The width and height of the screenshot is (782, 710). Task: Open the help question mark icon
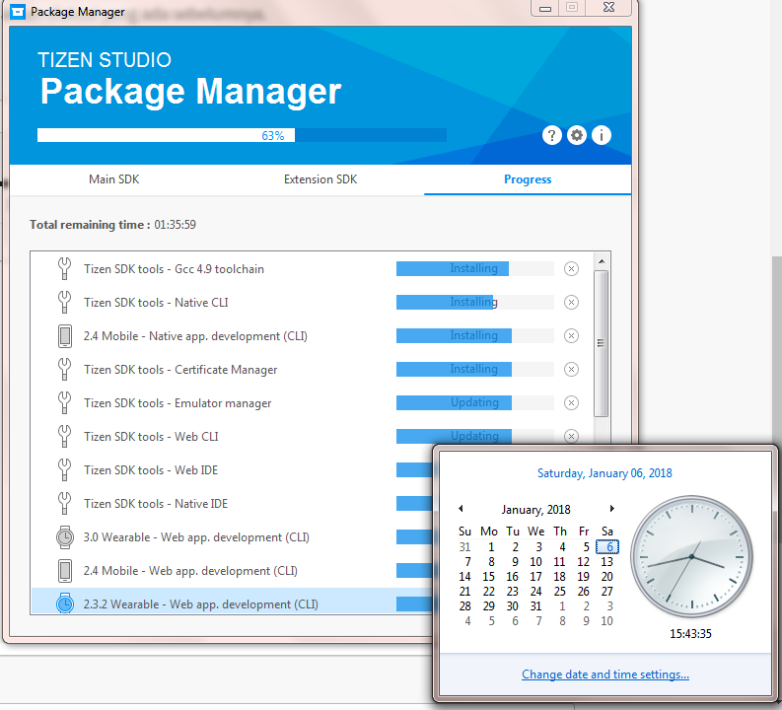[552, 136]
